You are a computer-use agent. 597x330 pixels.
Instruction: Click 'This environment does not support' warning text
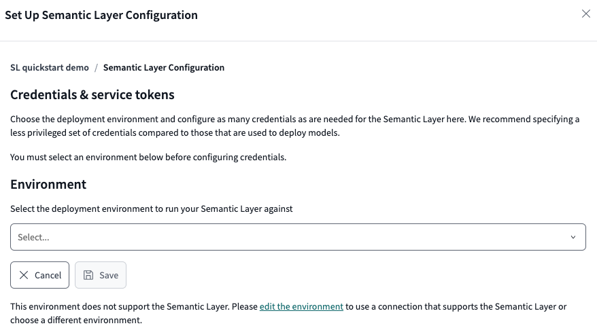(134, 307)
